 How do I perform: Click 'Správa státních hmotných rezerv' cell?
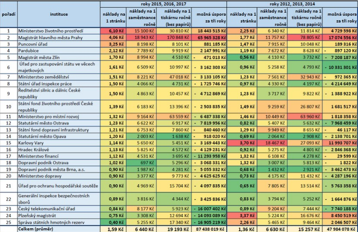click(x=59, y=222)
